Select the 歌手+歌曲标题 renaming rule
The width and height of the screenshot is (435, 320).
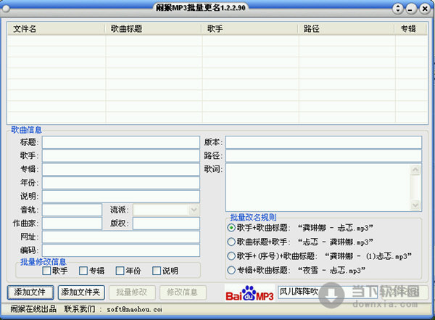[x=231, y=228]
